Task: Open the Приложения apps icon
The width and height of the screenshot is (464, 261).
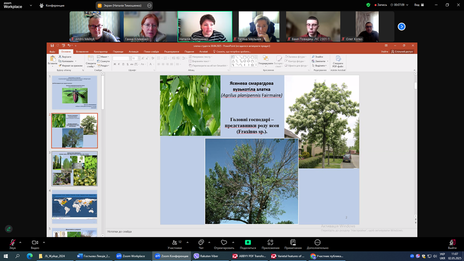Action: [270, 243]
